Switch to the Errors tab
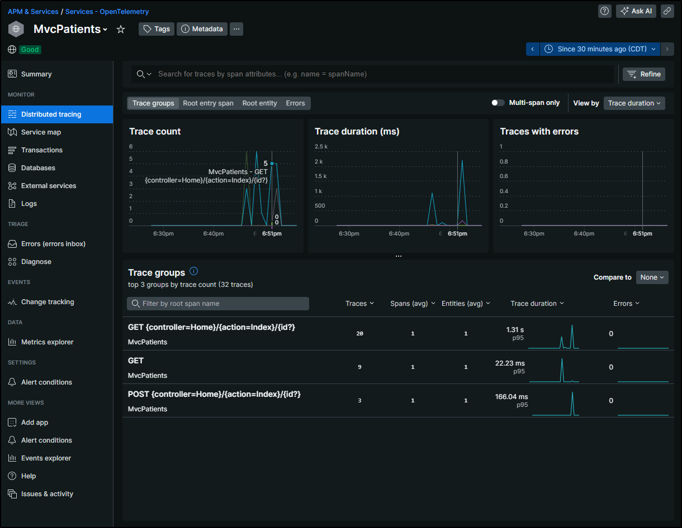 pyautogui.click(x=295, y=103)
